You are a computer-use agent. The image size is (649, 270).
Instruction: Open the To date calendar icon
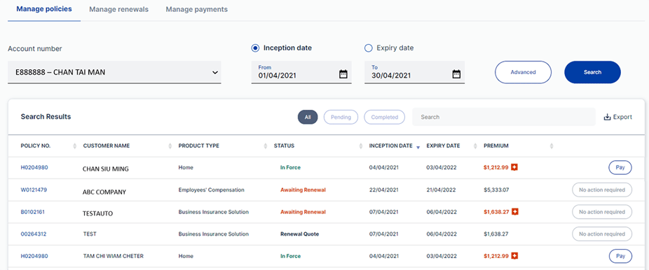coord(456,74)
